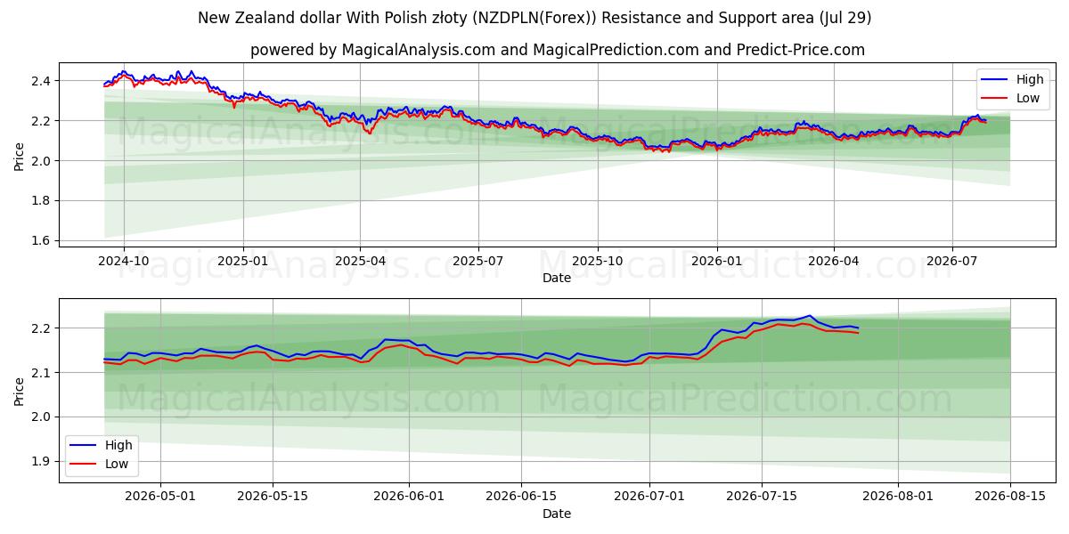
Task: Click the 'Price' axis label of bottom chart
Action: (x=20, y=391)
